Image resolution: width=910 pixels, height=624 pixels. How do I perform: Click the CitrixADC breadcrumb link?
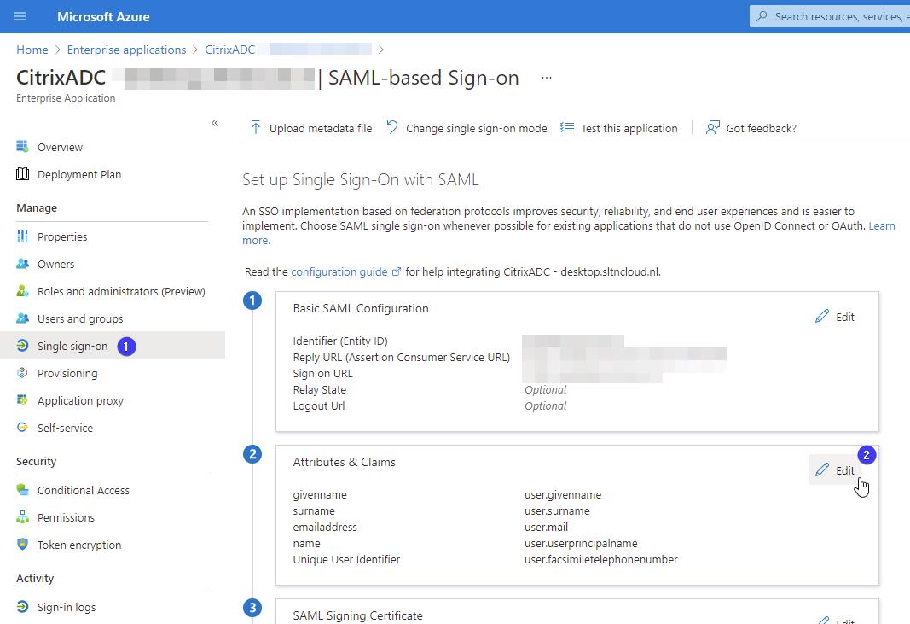coord(229,50)
